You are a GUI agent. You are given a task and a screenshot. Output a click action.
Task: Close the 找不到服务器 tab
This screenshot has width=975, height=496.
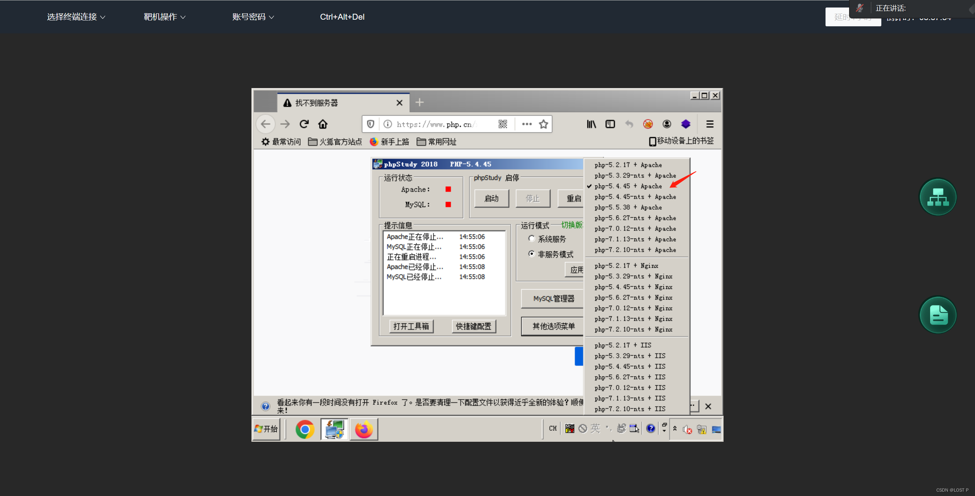(x=399, y=103)
